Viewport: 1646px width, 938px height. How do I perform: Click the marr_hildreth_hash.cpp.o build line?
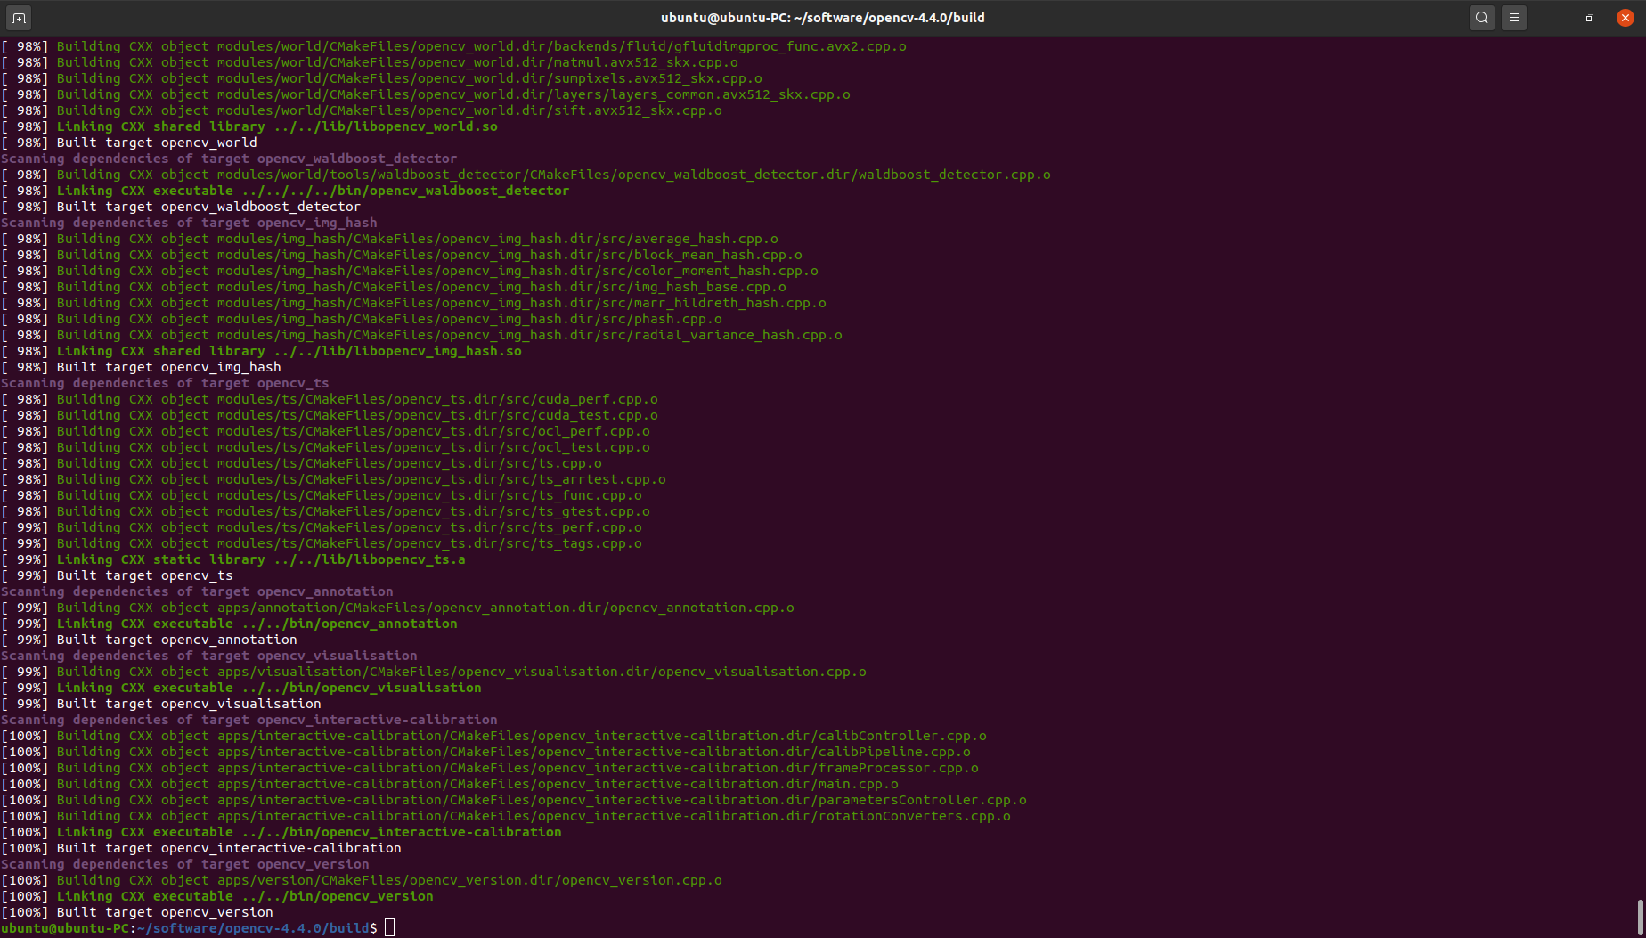(x=414, y=303)
